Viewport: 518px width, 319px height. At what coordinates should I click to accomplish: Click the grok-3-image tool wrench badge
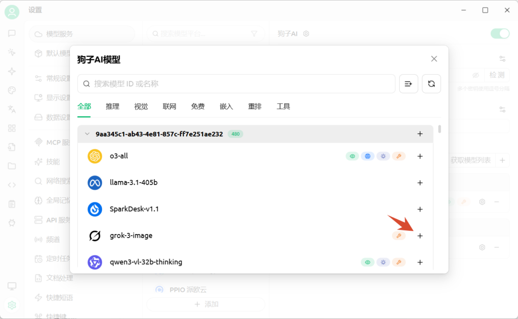pyautogui.click(x=399, y=236)
